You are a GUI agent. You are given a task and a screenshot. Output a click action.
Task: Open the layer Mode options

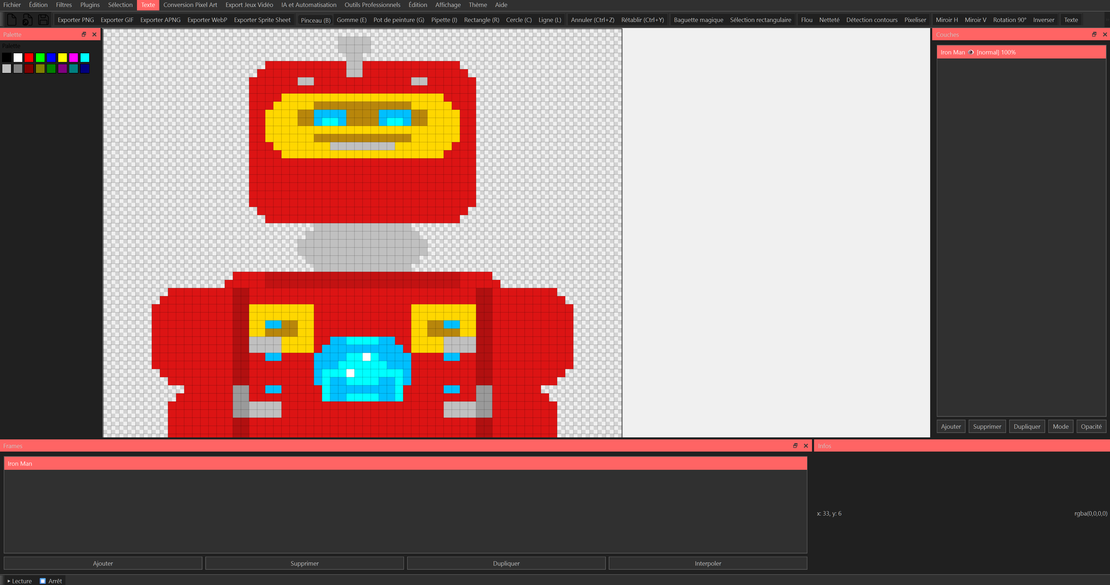pyautogui.click(x=1060, y=426)
